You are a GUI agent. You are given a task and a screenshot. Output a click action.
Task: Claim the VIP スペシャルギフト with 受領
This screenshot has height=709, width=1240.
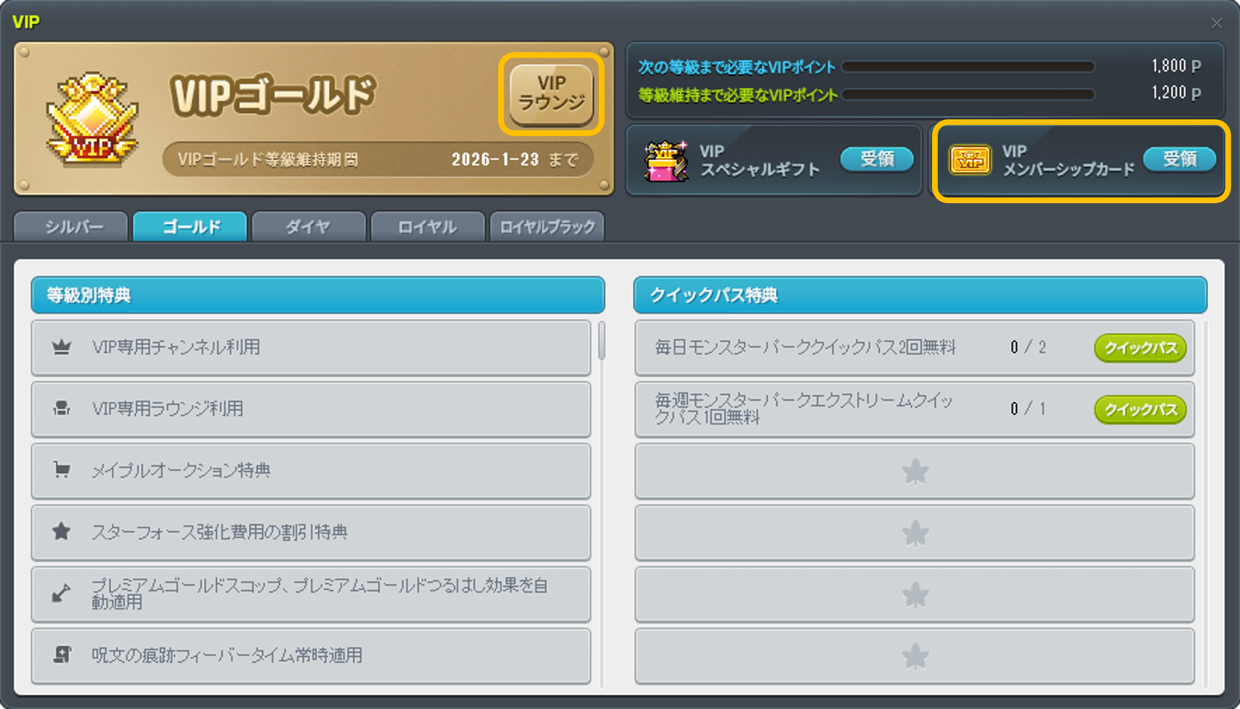(877, 159)
